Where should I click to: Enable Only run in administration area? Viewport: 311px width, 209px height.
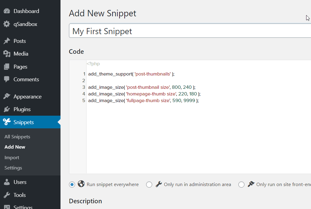pyautogui.click(x=149, y=184)
